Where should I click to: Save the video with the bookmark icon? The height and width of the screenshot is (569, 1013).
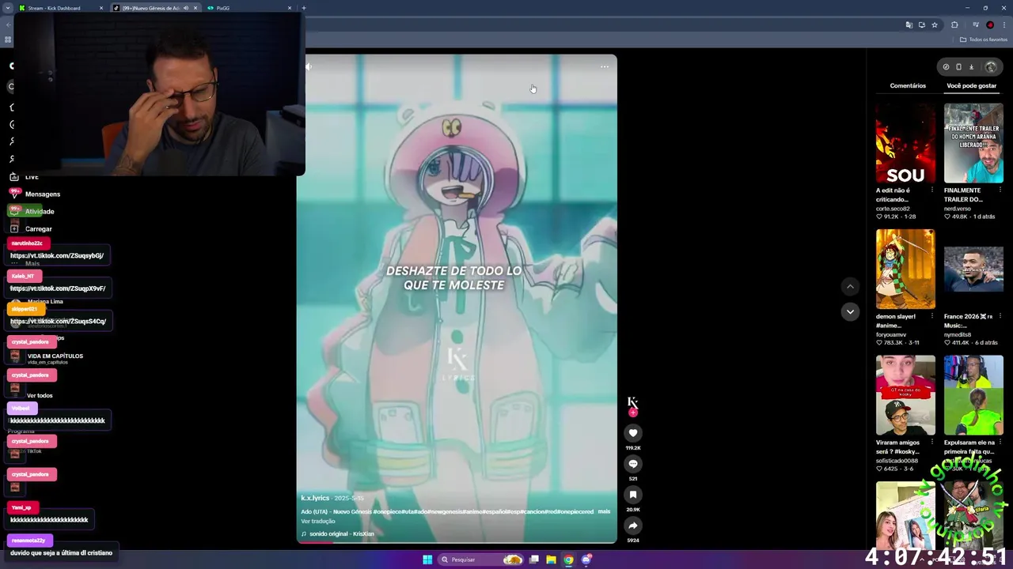tap(632, 495)
